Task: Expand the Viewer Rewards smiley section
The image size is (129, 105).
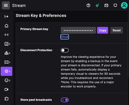Action: pyautogui.click(x=7, y=80)
